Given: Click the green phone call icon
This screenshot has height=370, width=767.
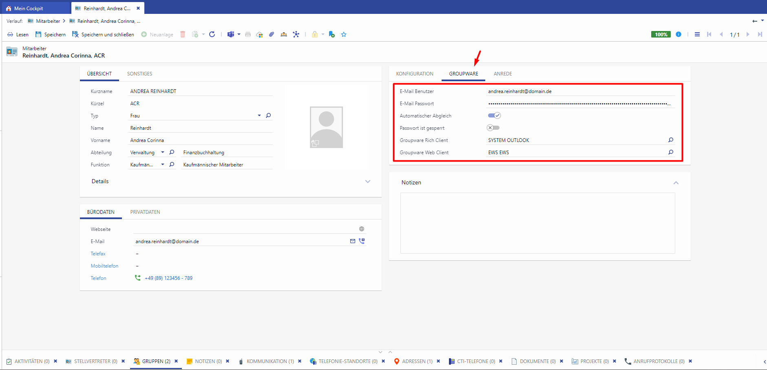Looking at the screenshot, I should (138, 278).
